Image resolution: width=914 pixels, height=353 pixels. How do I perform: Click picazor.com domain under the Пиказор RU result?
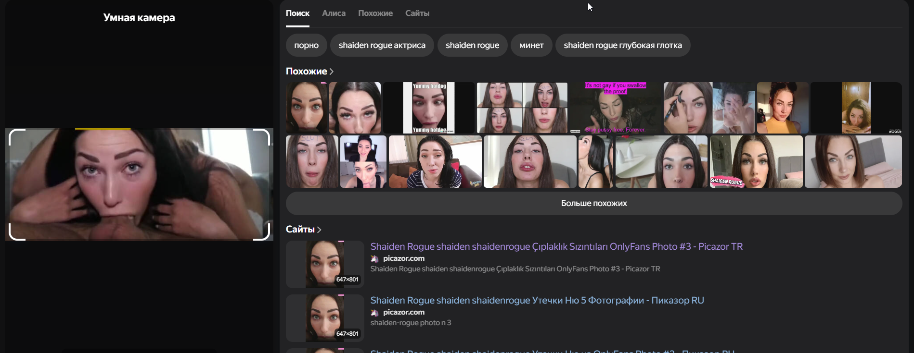(x=404, y=312)
